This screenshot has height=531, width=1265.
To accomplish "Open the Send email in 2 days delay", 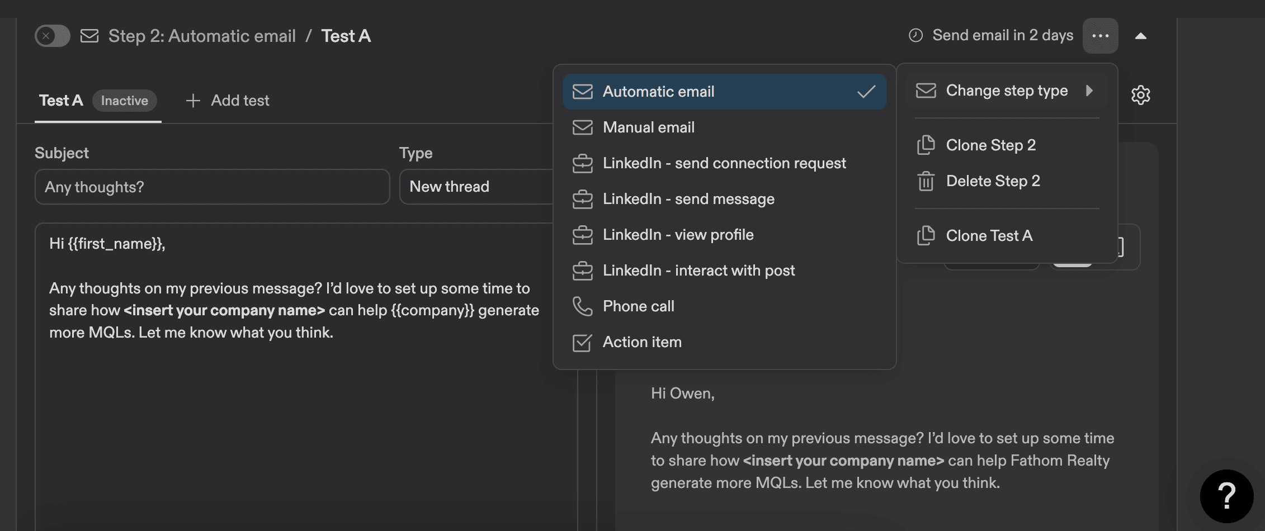I will 991,35.
